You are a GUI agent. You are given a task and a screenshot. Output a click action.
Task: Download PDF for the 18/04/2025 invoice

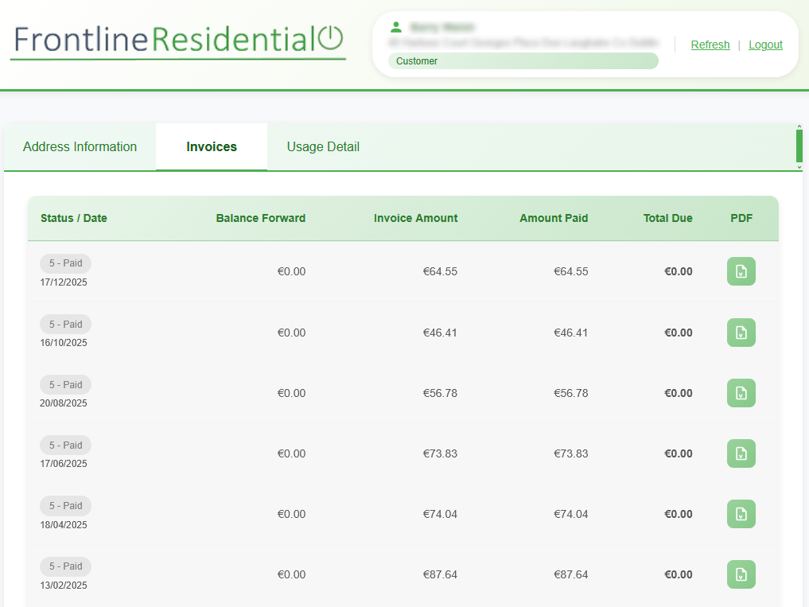click(x=741, y=514)
